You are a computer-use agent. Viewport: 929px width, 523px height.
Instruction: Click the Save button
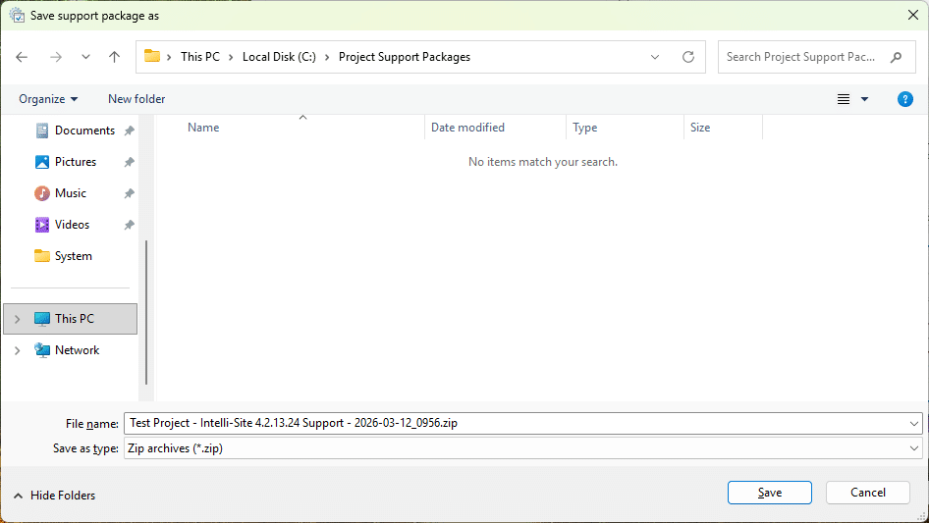[x=770, y=493]
